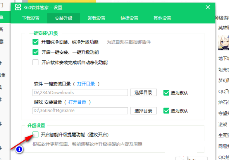Uncheck 开启纯净安装、纯净升级功能 checkbox
Image resolution: width=229 pixels, height=160 pixels.
tap(35, 42)
